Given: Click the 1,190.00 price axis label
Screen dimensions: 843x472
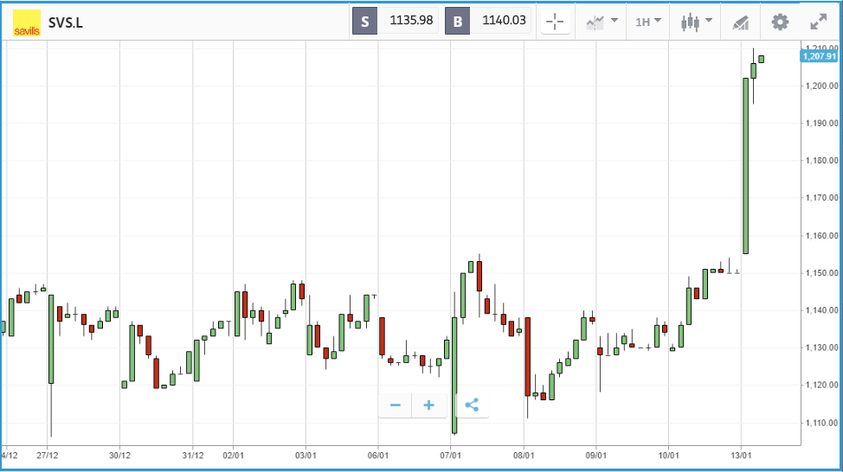Looking at the screenshot, I should point(821,123).
